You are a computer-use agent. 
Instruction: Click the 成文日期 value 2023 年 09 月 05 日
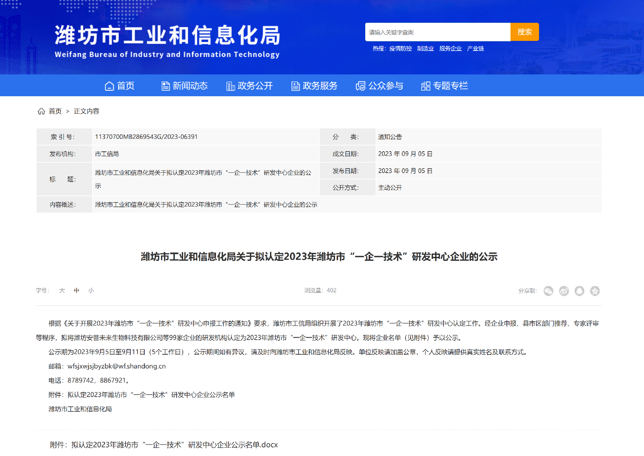tap(406, 154)
